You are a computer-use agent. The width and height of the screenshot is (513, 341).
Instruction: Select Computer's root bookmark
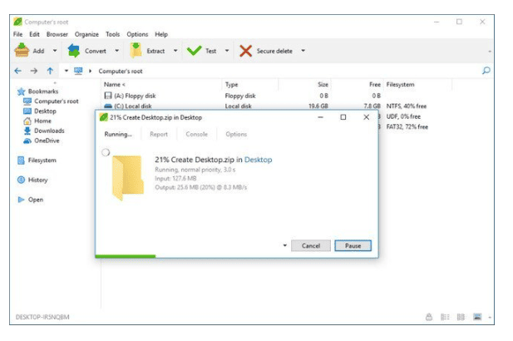point(57,101)
